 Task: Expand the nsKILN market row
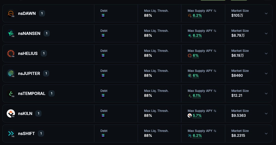click(266, 113)
